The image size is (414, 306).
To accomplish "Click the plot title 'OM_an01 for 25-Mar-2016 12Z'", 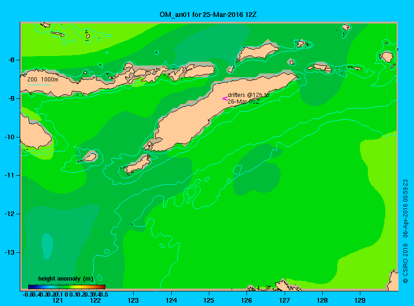I will [x=208, y=15].
